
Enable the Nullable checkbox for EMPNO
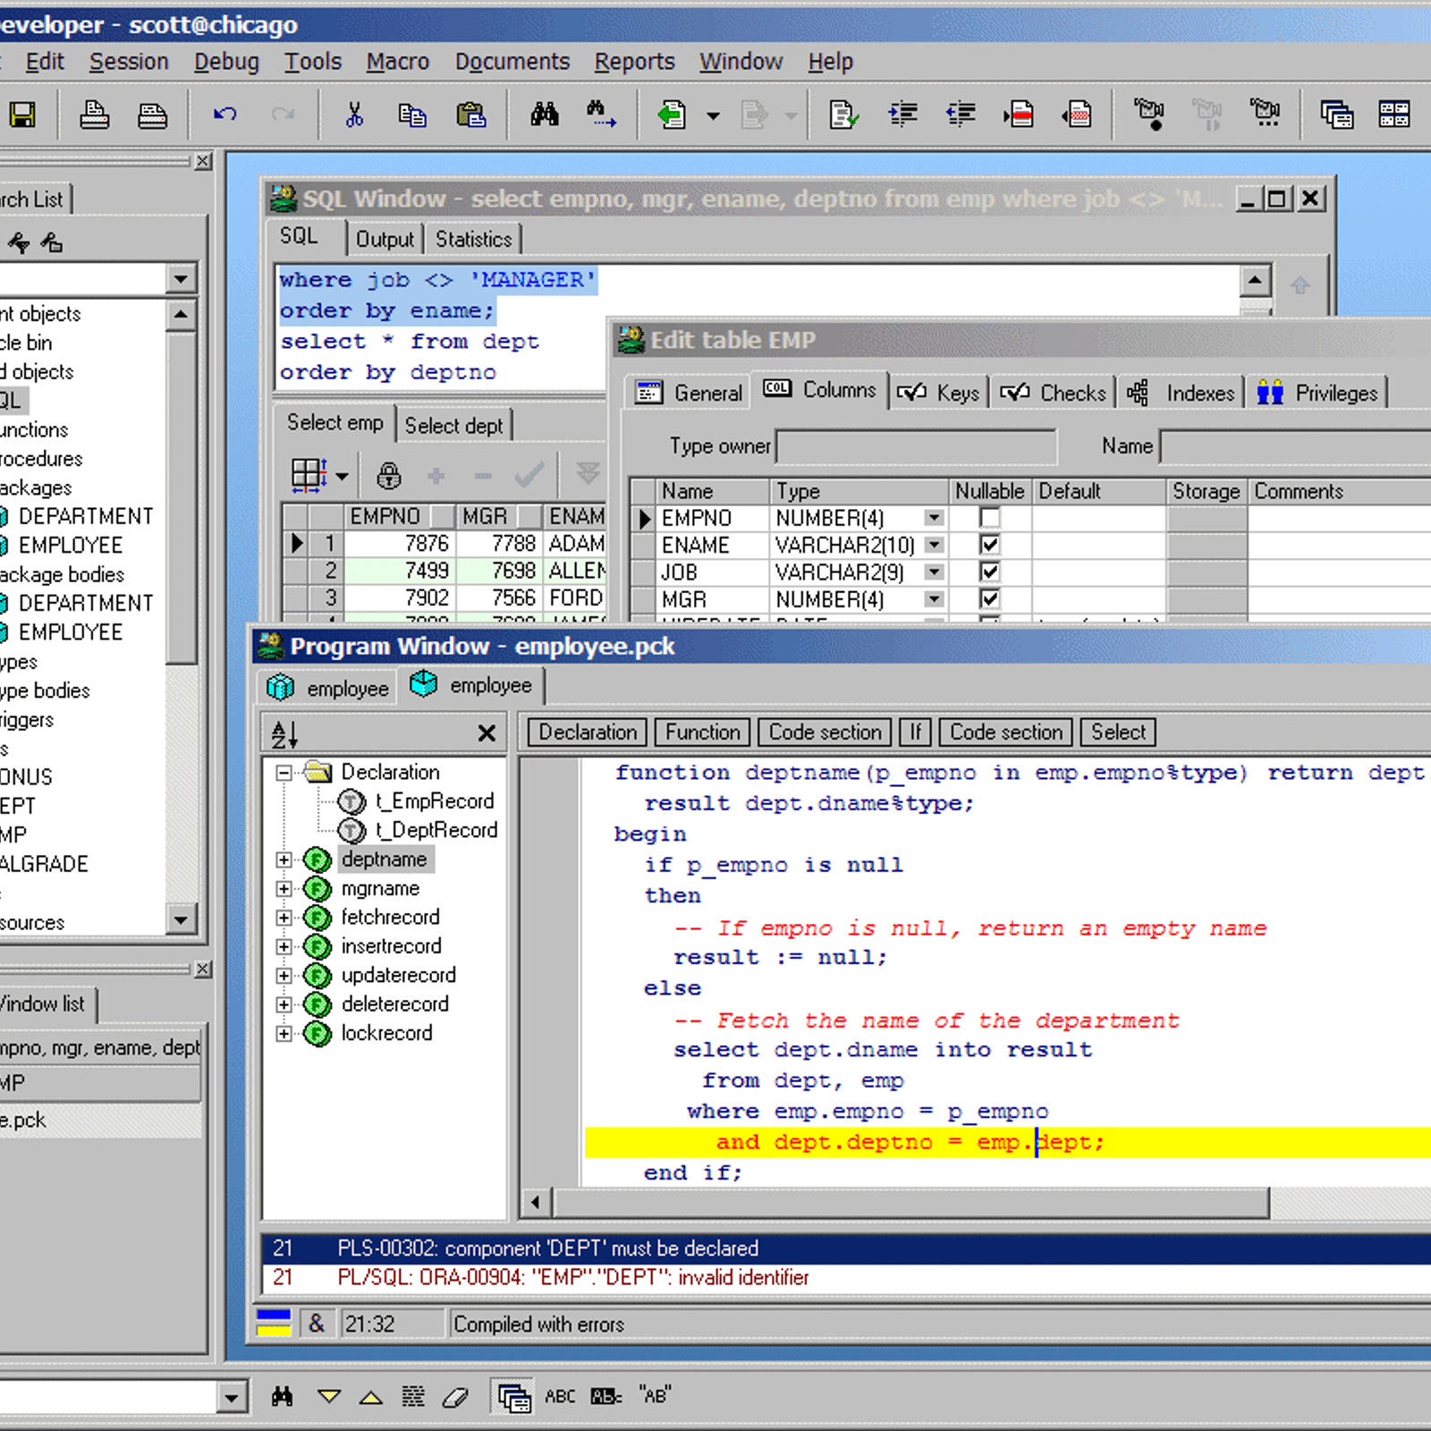pos(989,517)
